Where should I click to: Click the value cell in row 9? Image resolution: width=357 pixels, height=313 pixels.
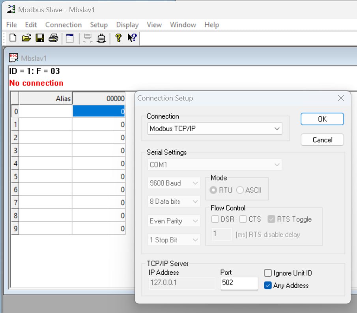99,228
